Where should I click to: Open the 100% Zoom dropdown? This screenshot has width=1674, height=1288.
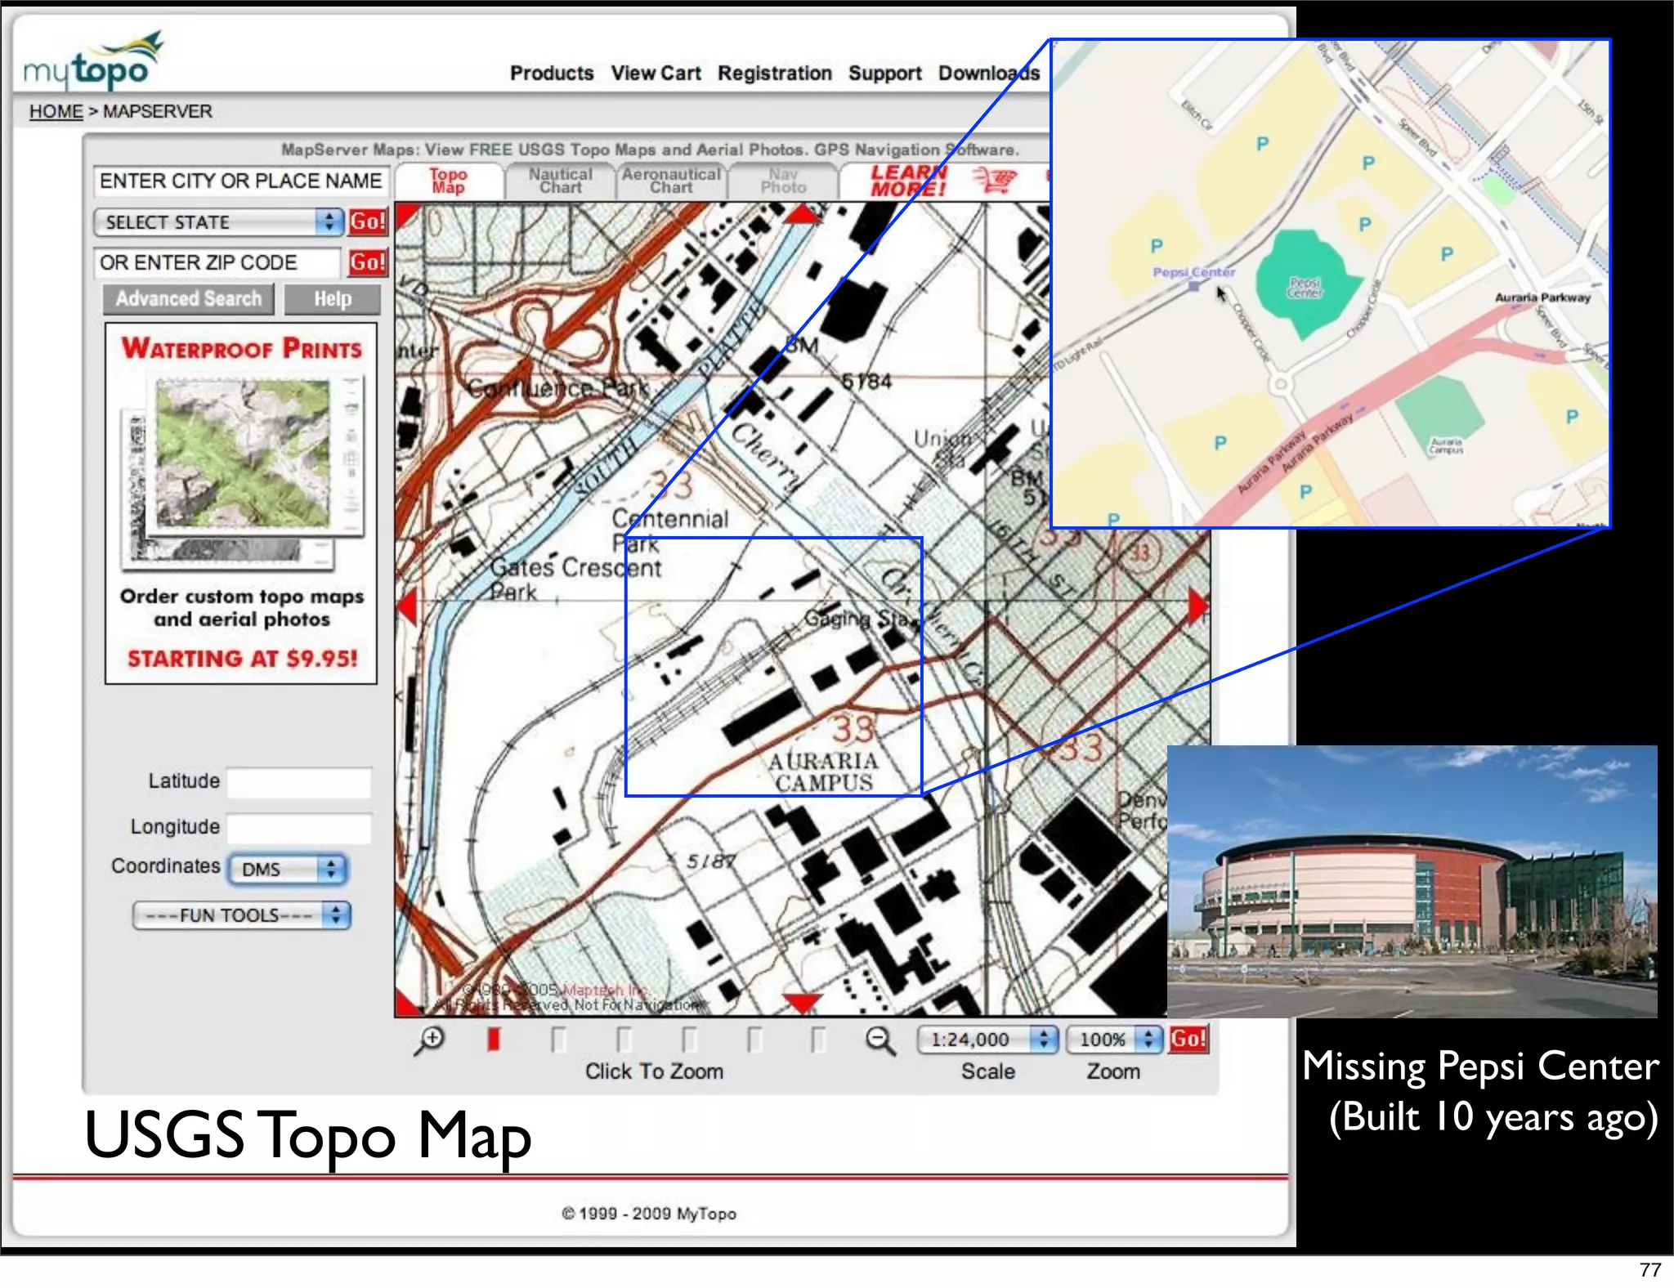1114,1040
